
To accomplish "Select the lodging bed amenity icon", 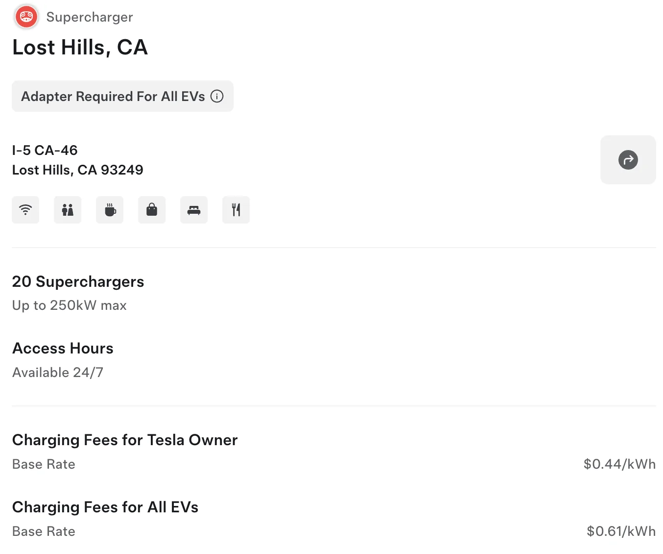I will tap(194, 210).
